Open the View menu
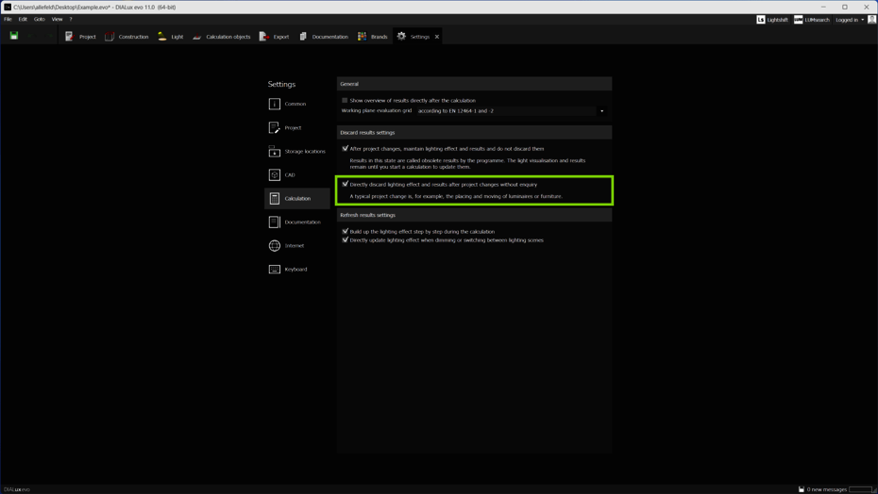Image resolution: width=878 pixels, height=494 pixels. pyautogui.click(x=57, y=19)
